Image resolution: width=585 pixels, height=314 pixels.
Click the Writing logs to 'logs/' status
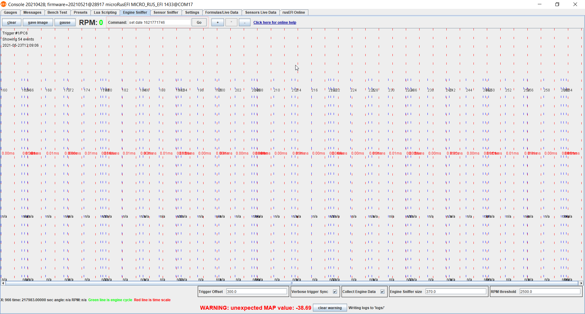[367, 308]
